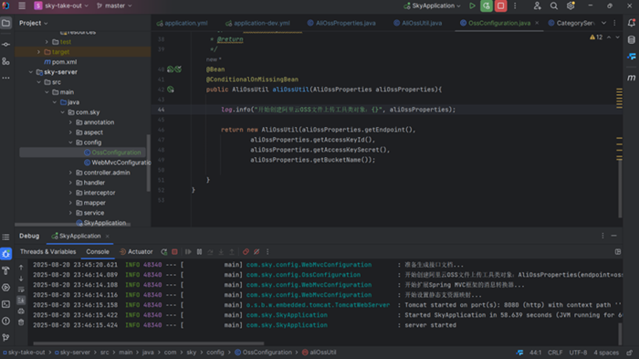Open the Actuator tab
Screen dimensions: 639x359
click(136, 252)
